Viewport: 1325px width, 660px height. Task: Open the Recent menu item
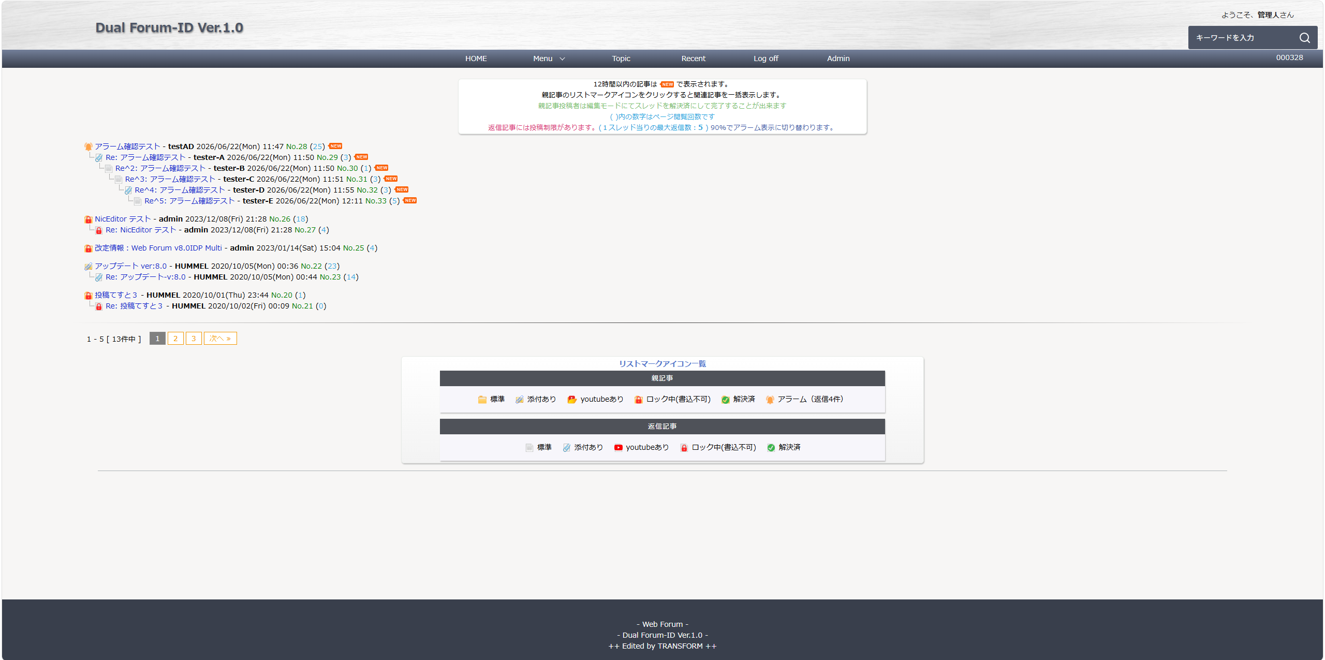pyautogui.click(x=693, y=58)
